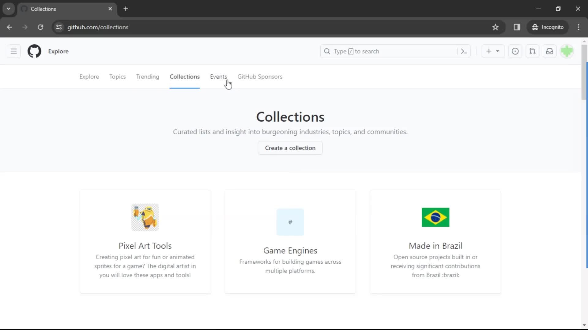This screenshot has width=588, height=330.
Task: Click the notifications bell icon
Action: pos(550,51)
